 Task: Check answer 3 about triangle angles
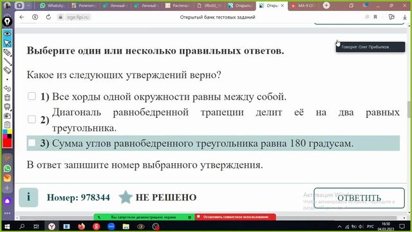[x=32, y=143]
